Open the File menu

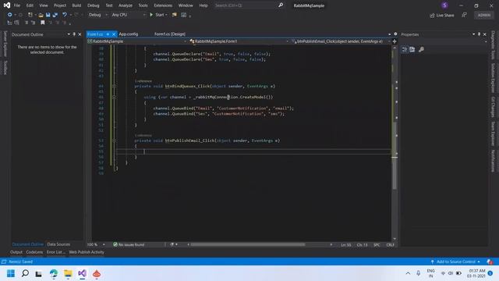tap(17, 5)
